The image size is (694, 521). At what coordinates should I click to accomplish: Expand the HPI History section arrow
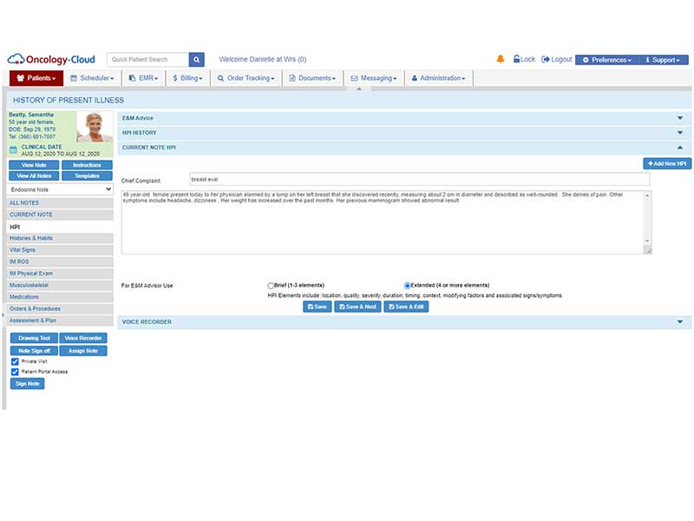pos(680,133)
